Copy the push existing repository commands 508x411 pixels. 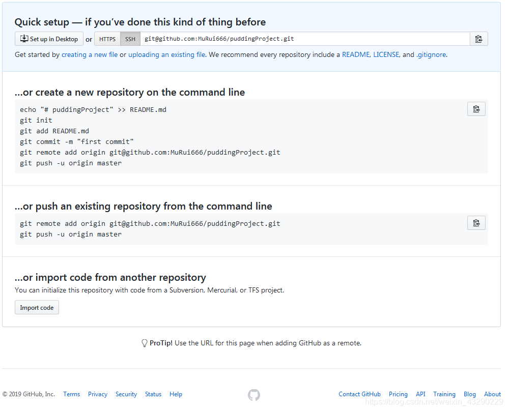(x=476, y=223)
